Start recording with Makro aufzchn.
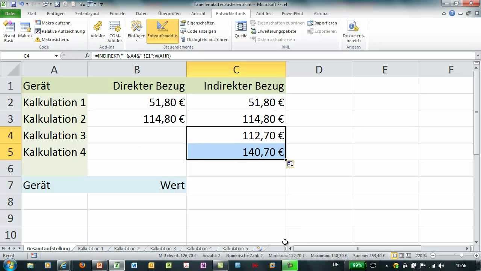The width and height of the screenshot is (481, 271). click(53, 23)
